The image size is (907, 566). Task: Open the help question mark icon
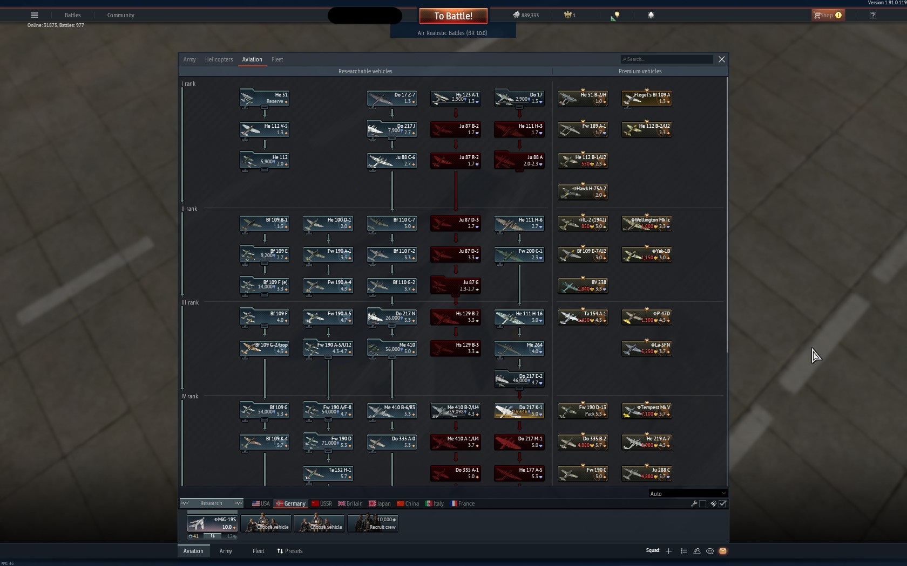point(873,15)
